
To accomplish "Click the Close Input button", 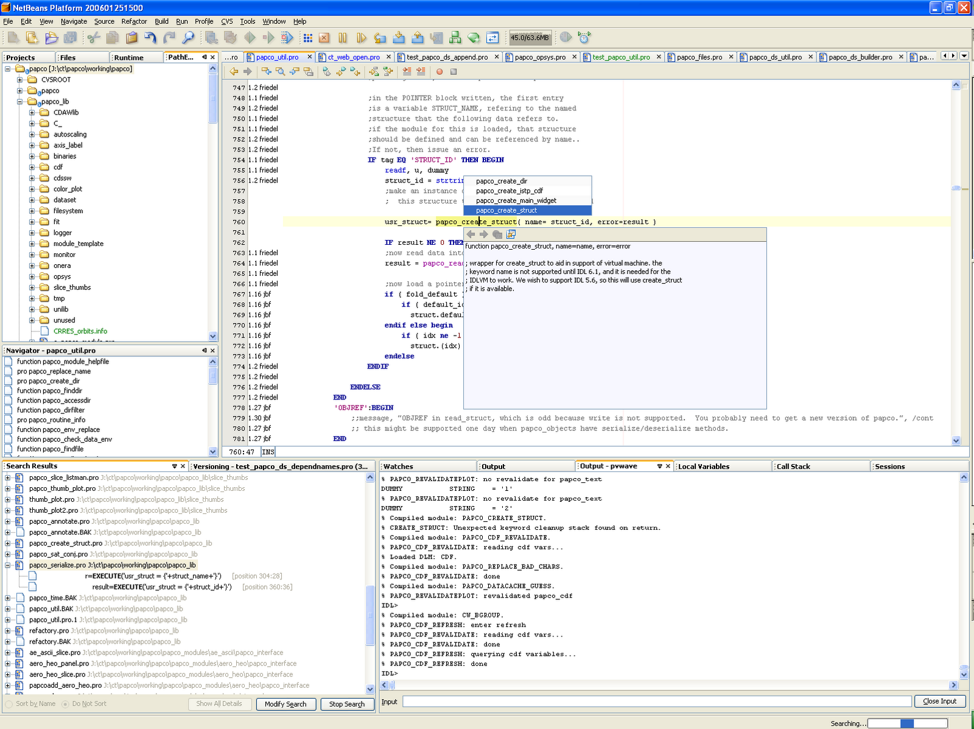I will pyautogui.click(x=940, y=702).
